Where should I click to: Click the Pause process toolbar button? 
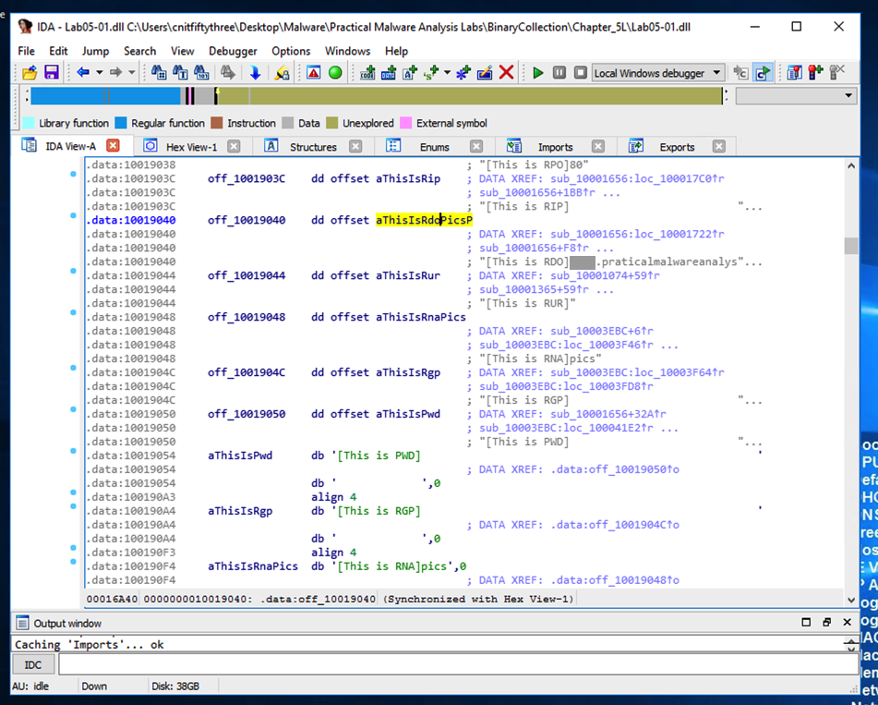point(559,73)
